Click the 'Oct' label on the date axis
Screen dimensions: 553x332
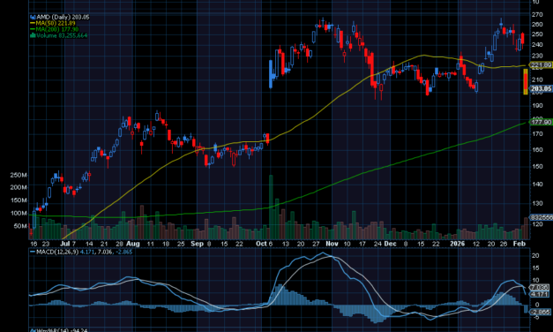pyautogui.click(x=261, y=244)
